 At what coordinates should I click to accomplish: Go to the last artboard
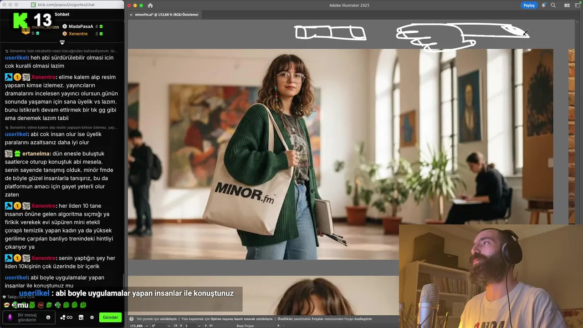point(211,326)
